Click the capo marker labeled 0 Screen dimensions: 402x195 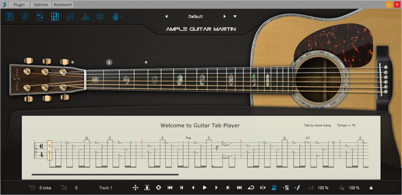(x=109, y=62)
